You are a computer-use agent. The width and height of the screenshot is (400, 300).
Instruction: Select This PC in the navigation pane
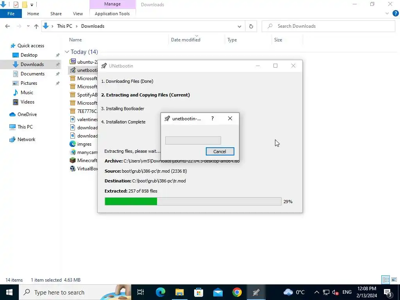point(25,127)
